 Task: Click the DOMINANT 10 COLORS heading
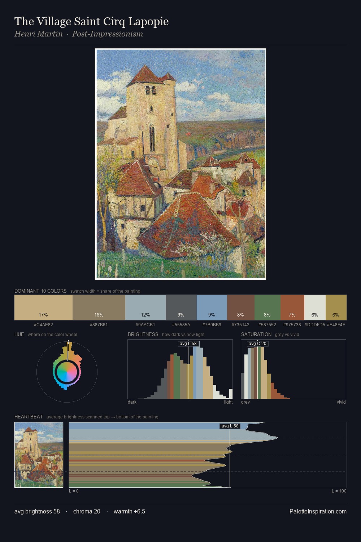(40, 291)
